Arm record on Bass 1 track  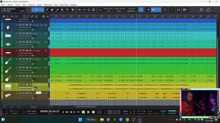click(27, 59)
